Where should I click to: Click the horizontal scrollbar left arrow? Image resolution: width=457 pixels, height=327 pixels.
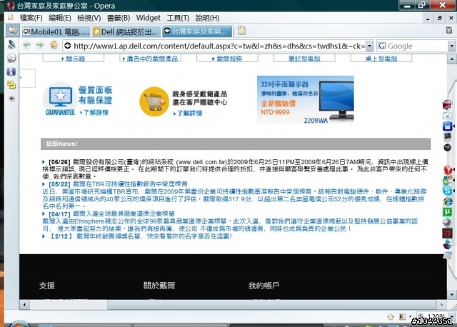click(x=24, y=305)
